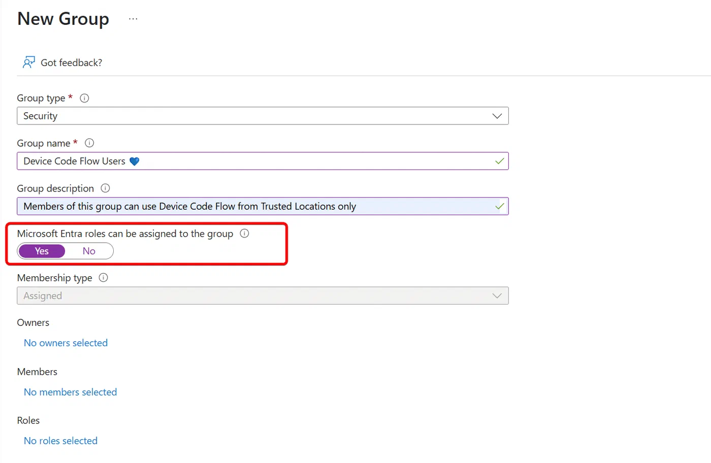Show info tooltip for Group type
The width and height of the screenshot is (711, 463).
click(x=85, y=98)
